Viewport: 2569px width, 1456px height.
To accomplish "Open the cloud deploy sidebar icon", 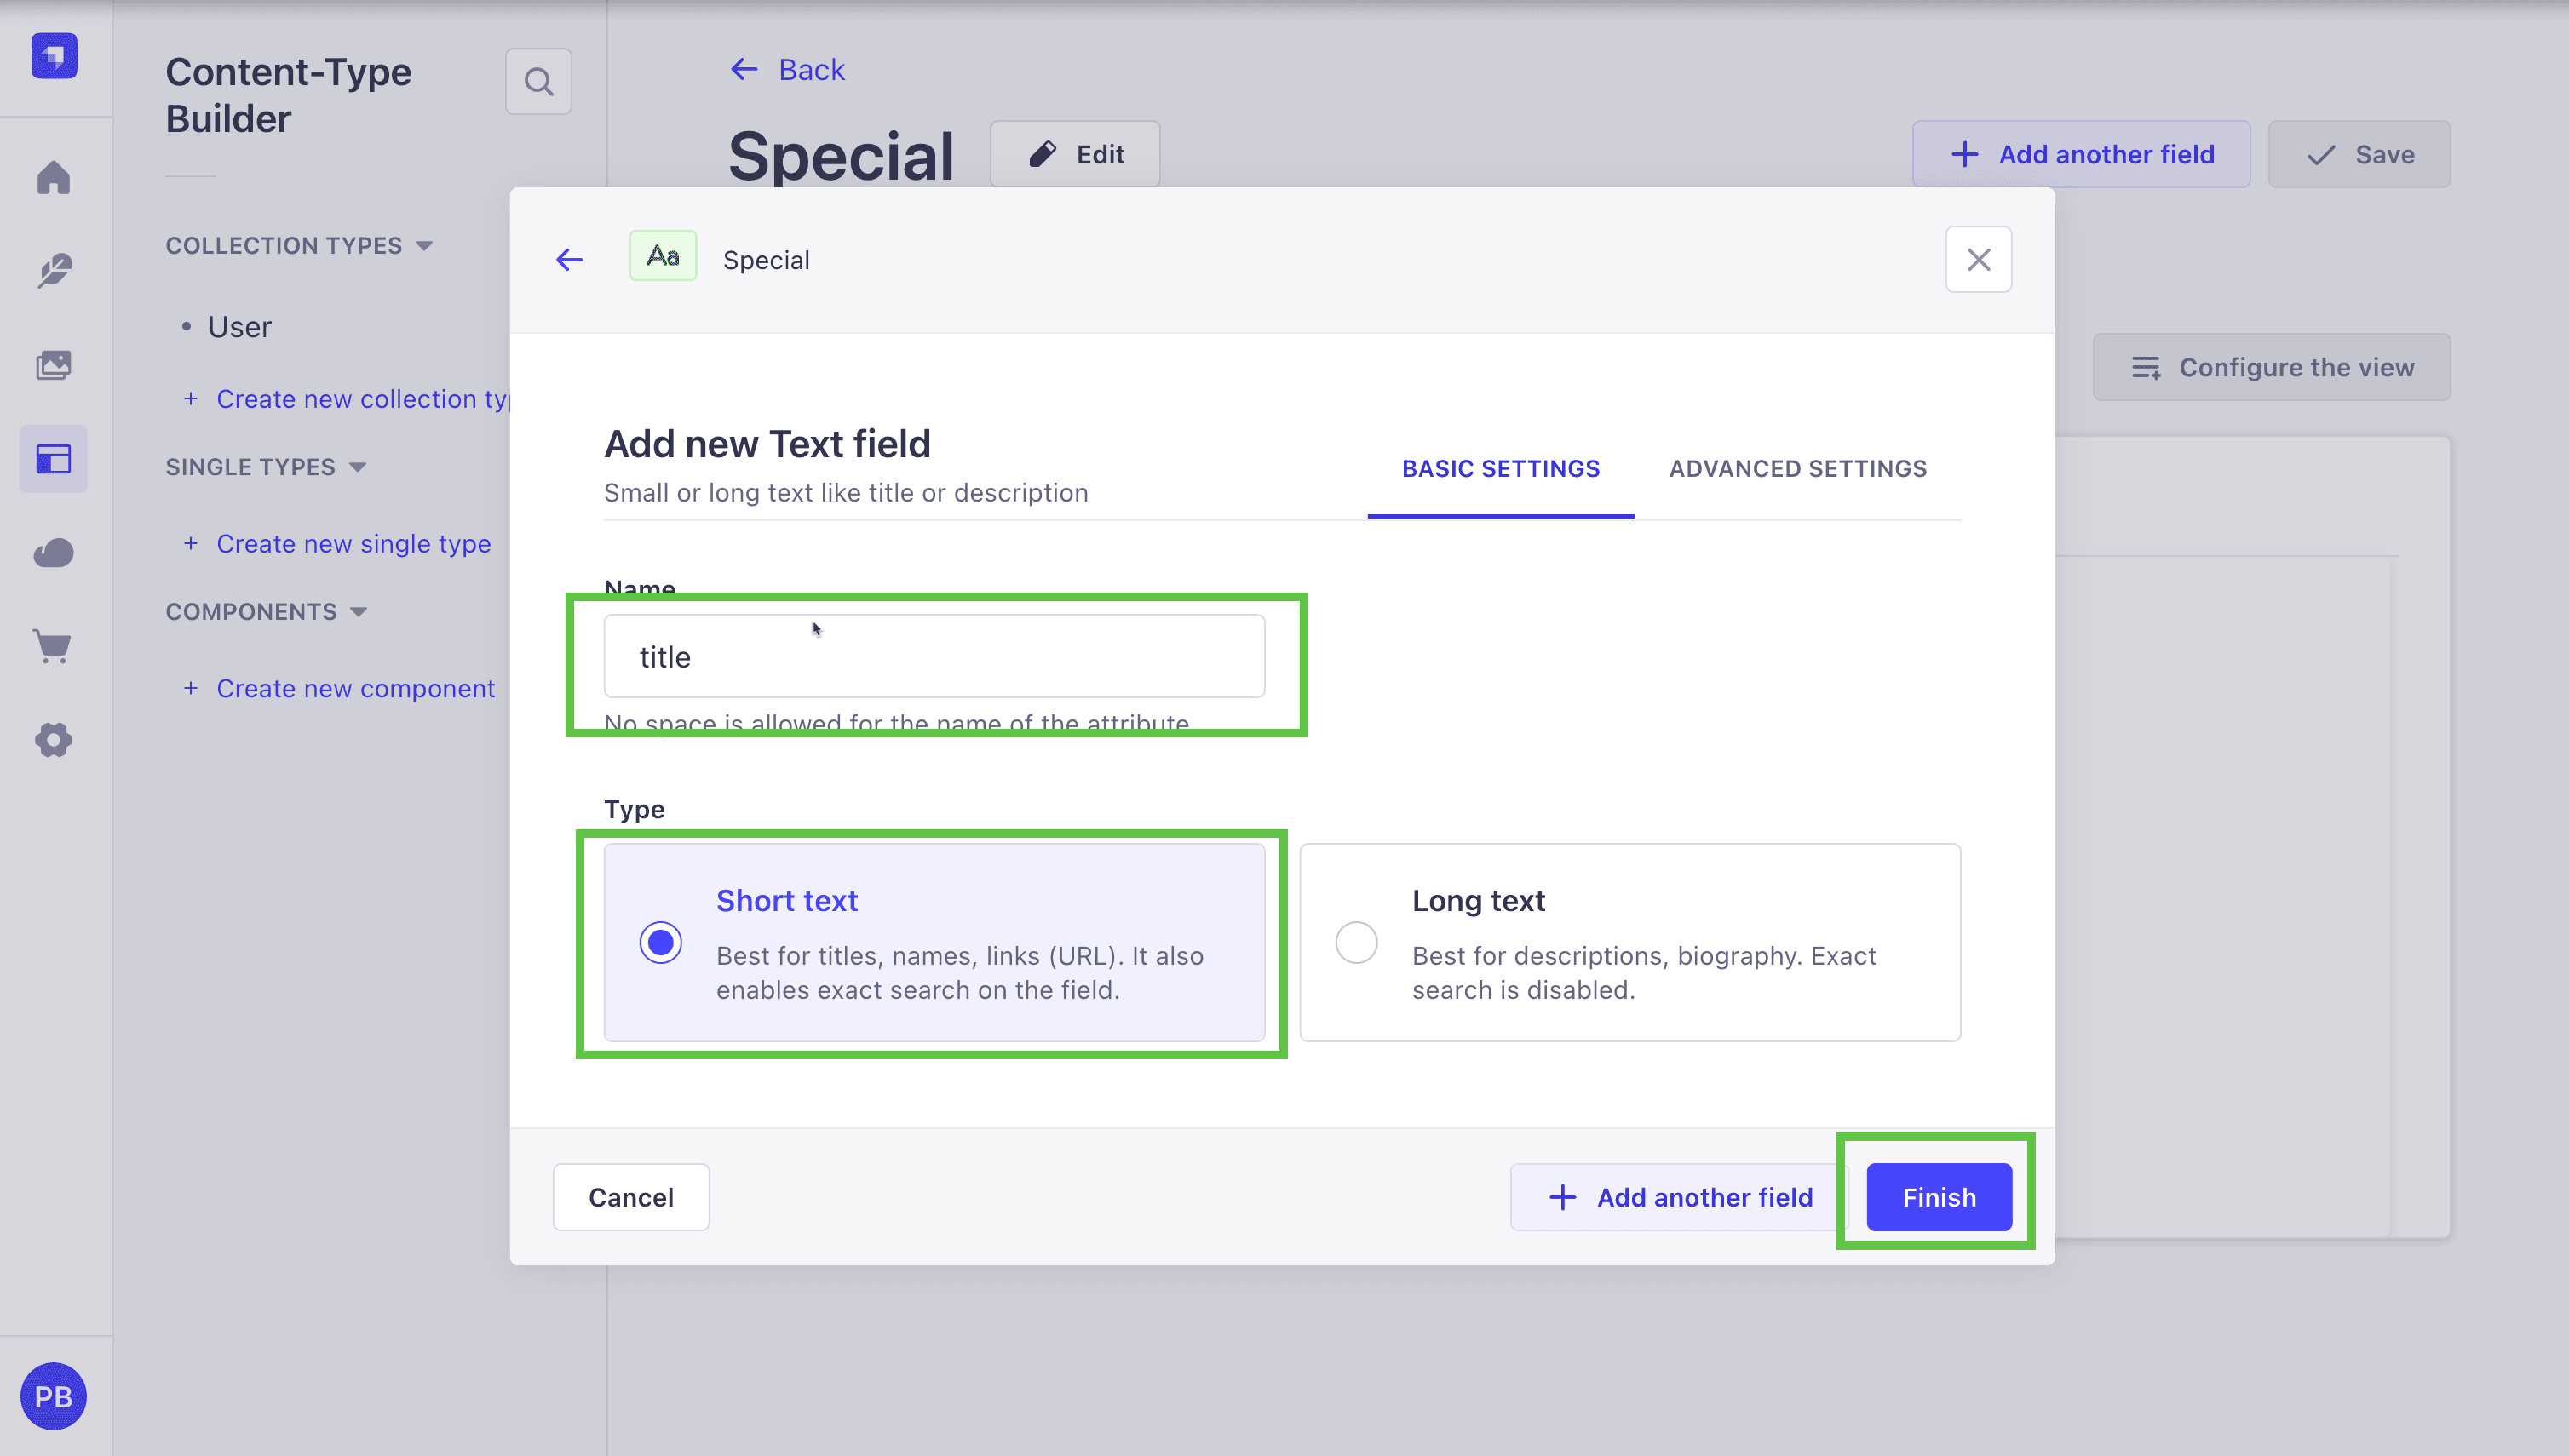I will click(54, 553).
